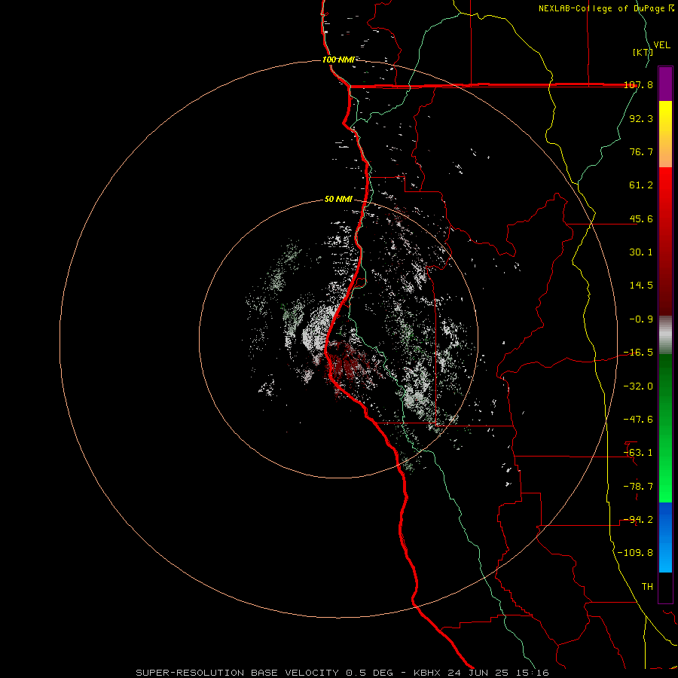Image resolution: width=678 pixels, height=678 pixels.
Task: Select the dark green segment near -32.0
Action: click(x=665, y=386)
